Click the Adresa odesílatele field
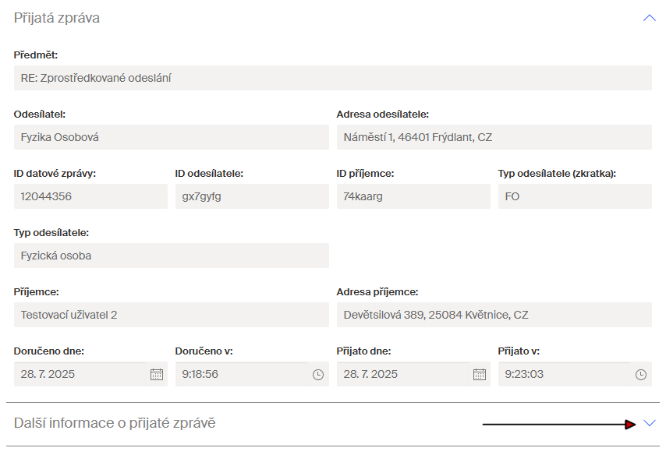The width and height of the screenshot is (666, 455). click(x=494, y=137)
